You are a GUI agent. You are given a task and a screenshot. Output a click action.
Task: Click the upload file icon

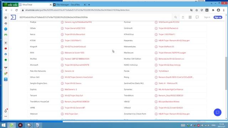coord(183,17)
